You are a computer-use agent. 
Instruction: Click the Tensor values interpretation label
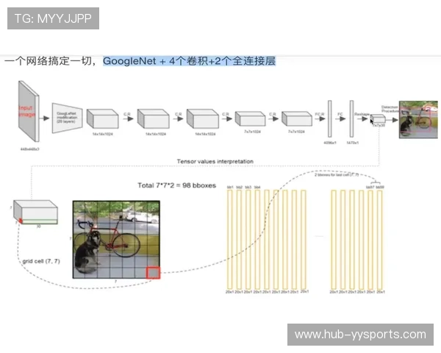click(215, 160)
